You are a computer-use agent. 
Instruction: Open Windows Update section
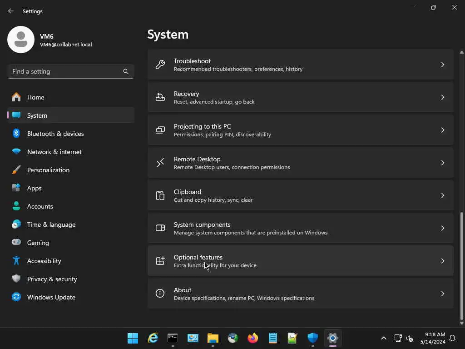[x=70, y=297]
